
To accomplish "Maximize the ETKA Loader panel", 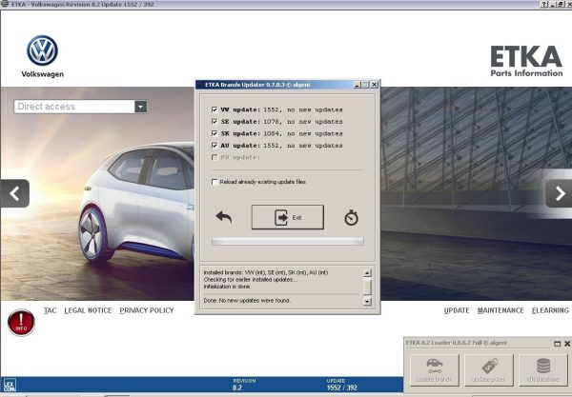I will coord(557,344).
